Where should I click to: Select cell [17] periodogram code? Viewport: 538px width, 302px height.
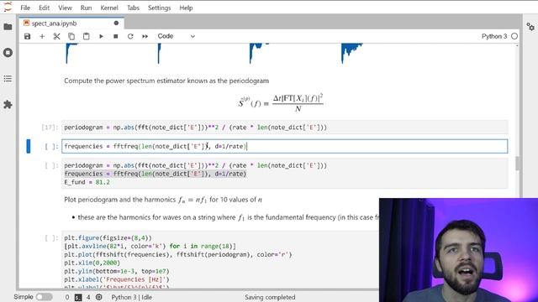[x=284, y=128]
